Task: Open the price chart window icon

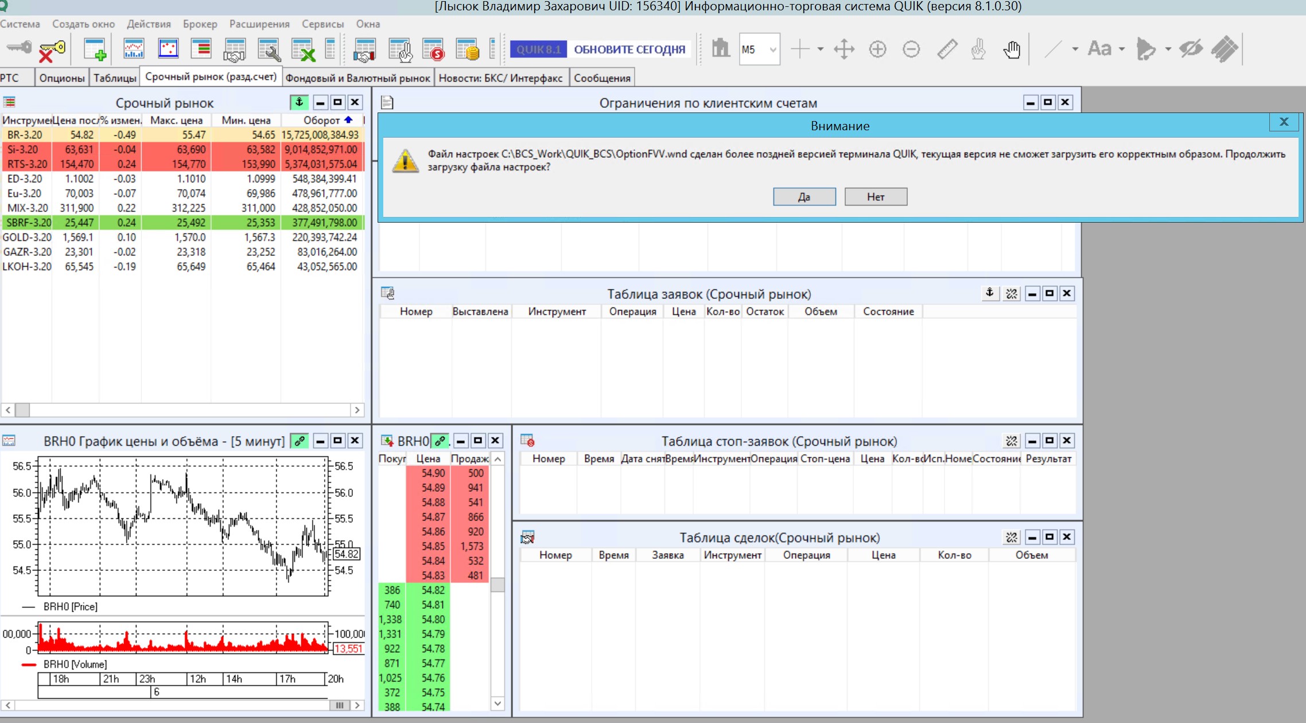Action: click(x=134, y=50)
